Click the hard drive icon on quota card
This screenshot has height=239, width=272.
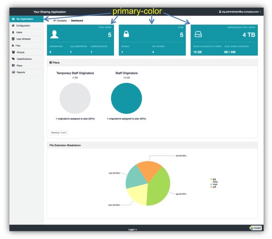pos(198,35)
